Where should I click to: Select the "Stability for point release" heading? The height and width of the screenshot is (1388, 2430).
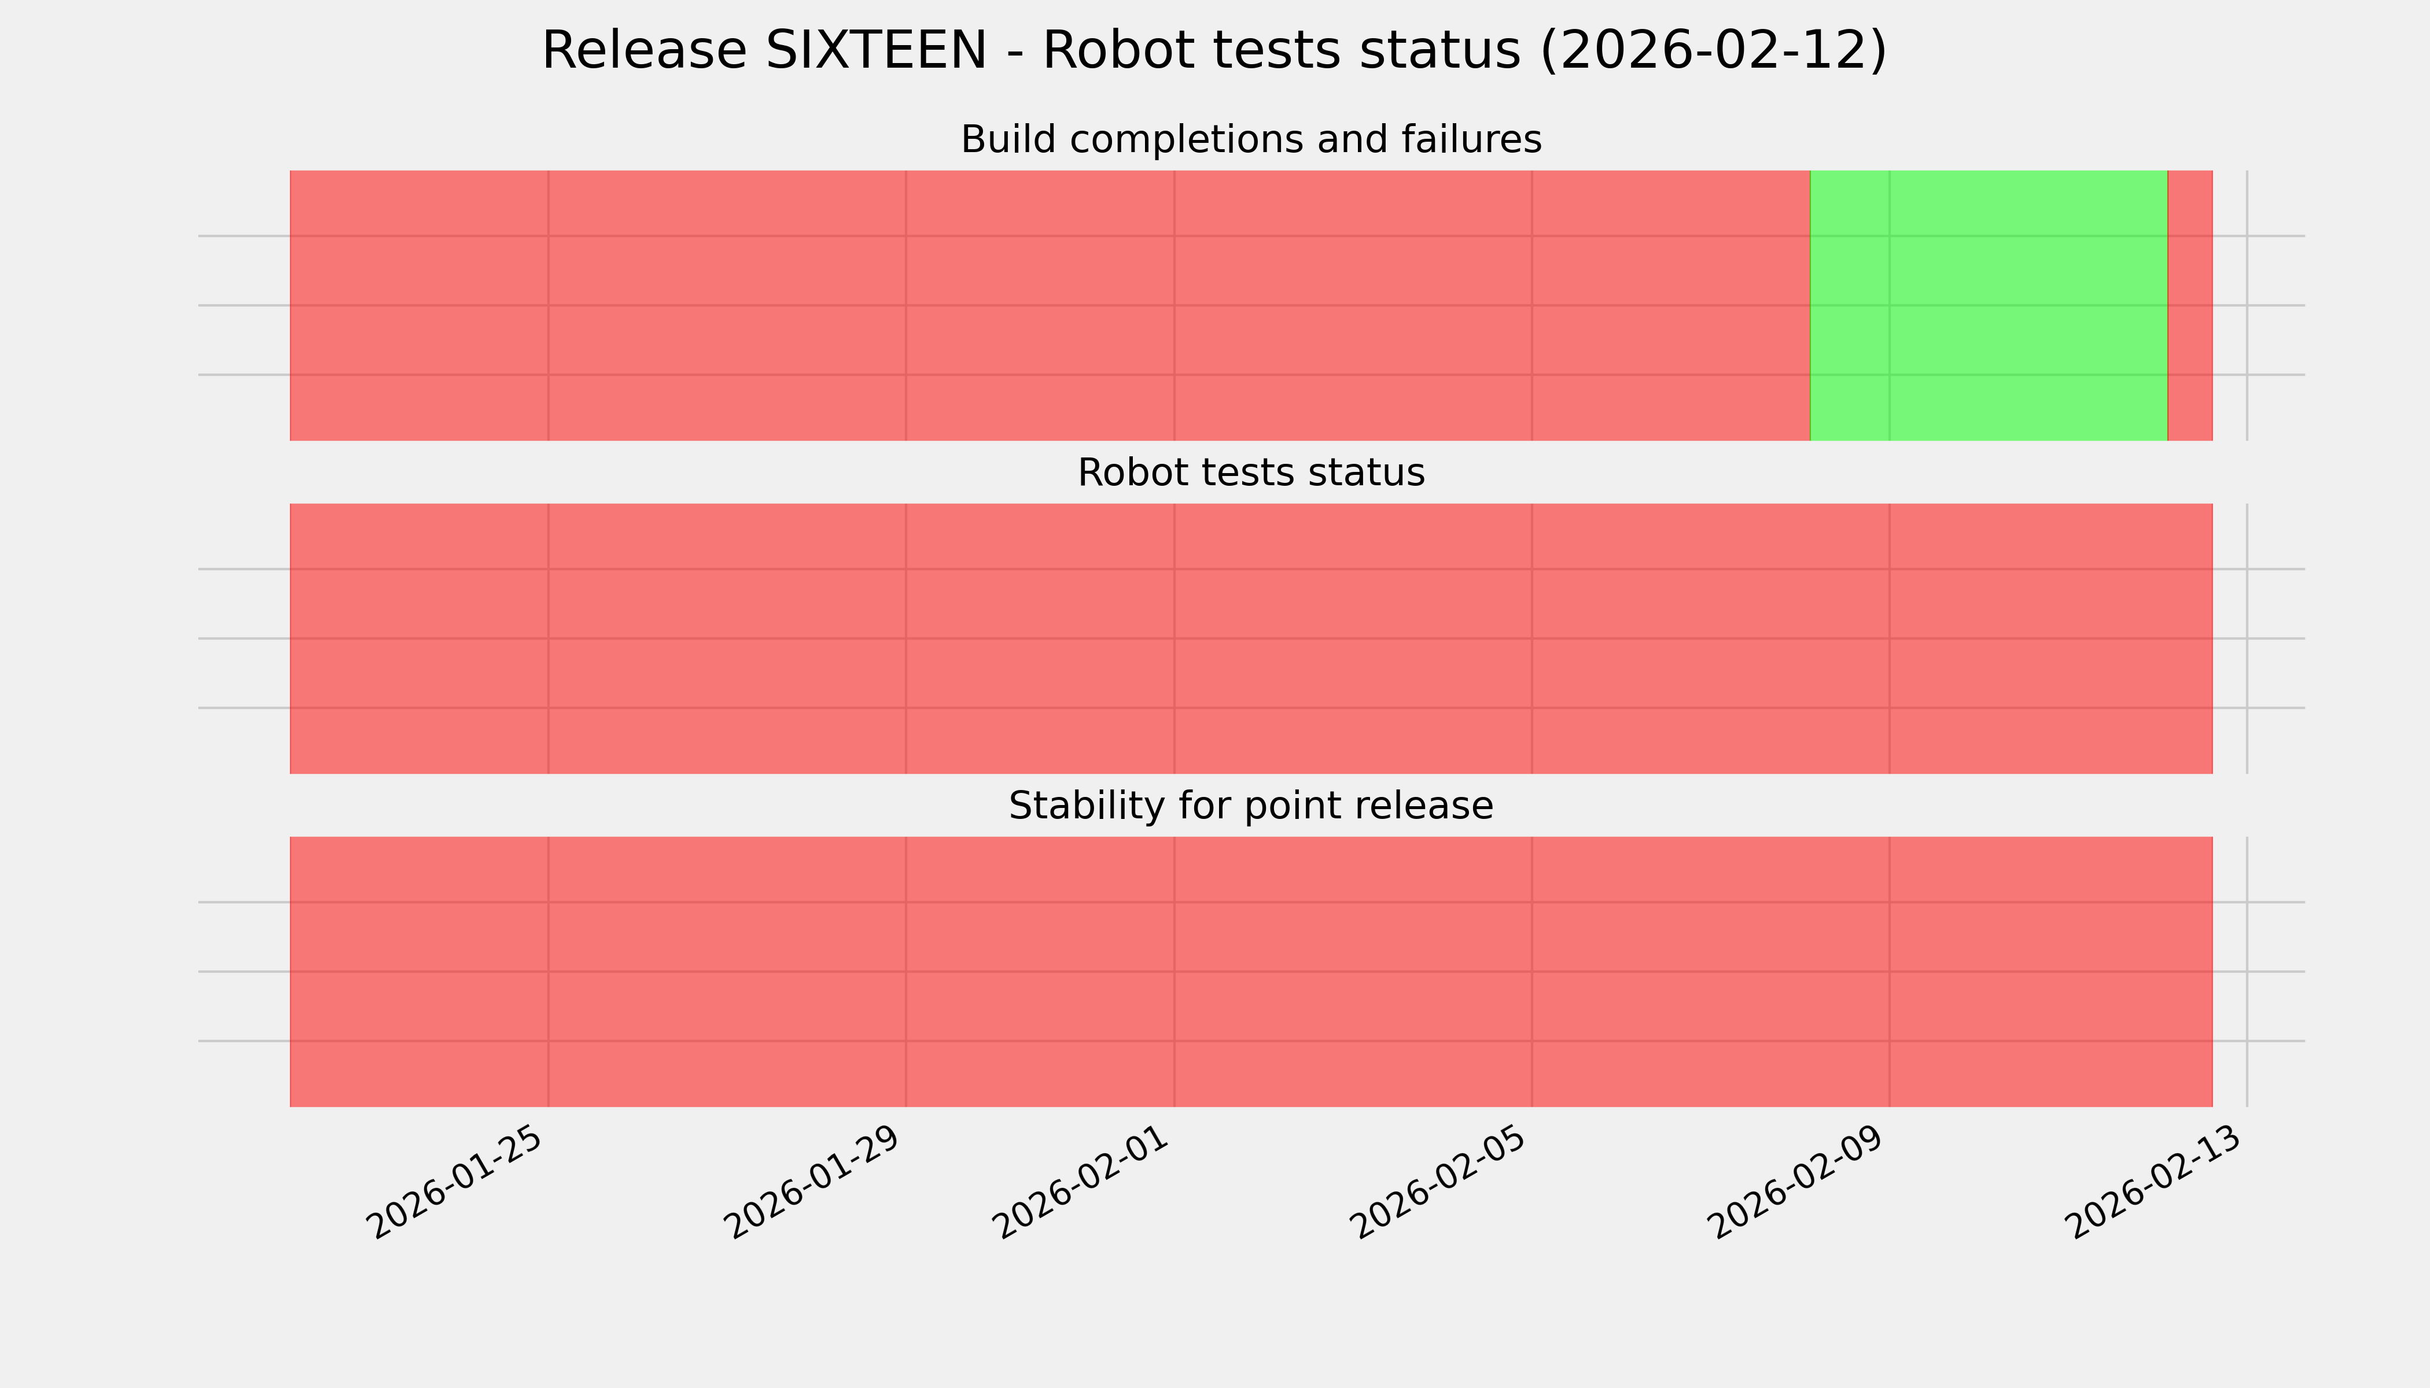coord(1250,807)
